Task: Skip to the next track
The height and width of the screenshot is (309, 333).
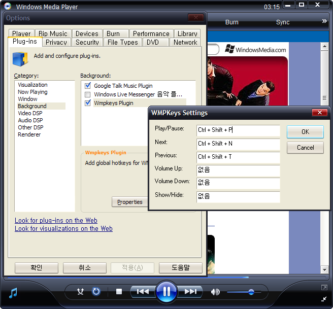Action: pyautogui.click(x=190, y=292)
